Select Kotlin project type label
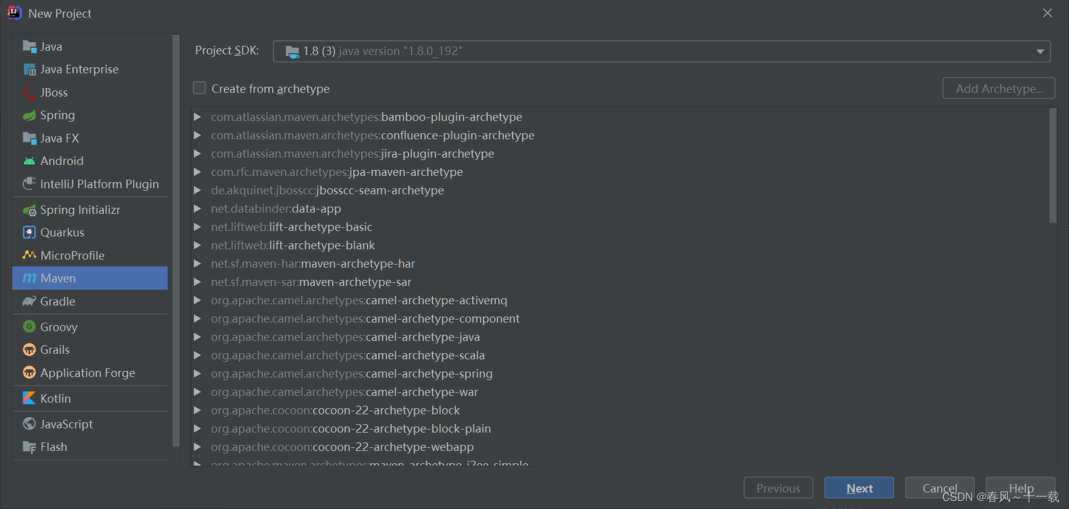Screen dimensions: 1069x509 point(56,398)
